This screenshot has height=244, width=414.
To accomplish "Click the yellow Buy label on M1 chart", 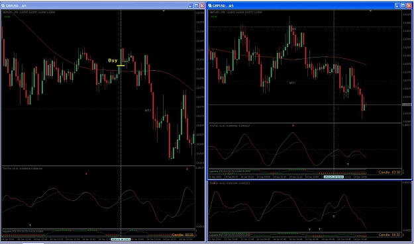I will tap(113, 60).
